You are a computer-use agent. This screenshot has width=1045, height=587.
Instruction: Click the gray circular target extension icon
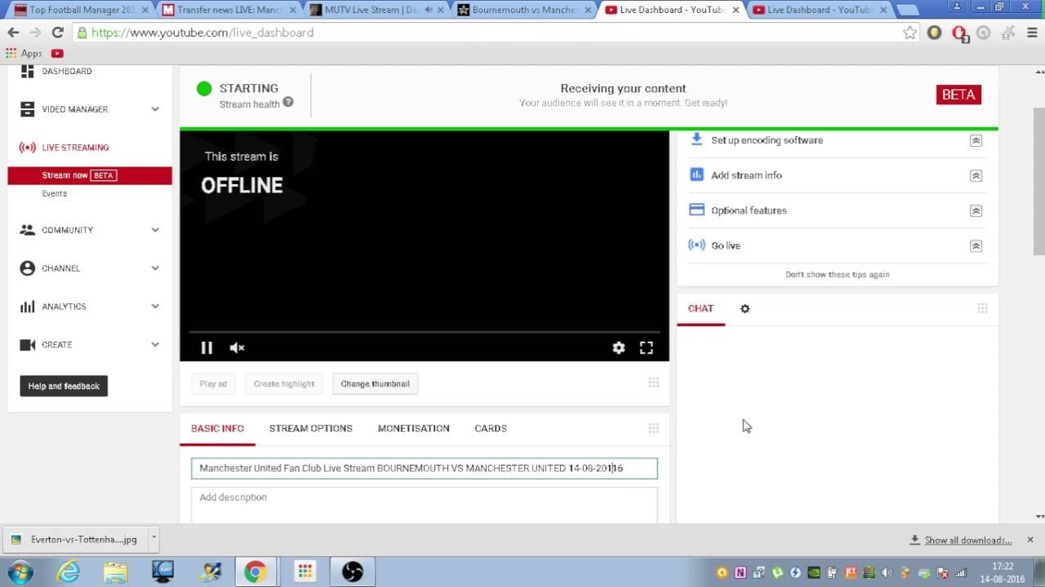tap(984, 33)
